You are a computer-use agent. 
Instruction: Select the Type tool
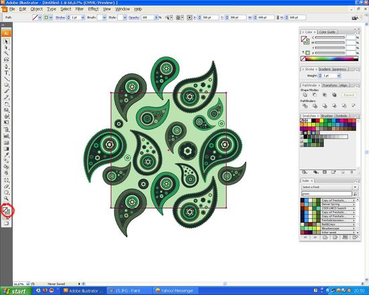pos(6,72)
